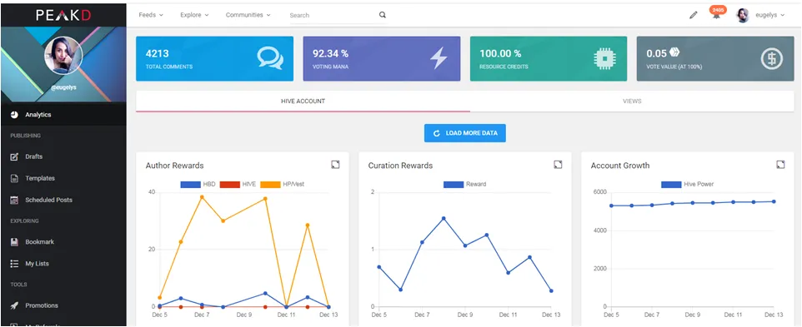Open the Feeds dropdown menu
802x327 pixels.
point(151,15)
